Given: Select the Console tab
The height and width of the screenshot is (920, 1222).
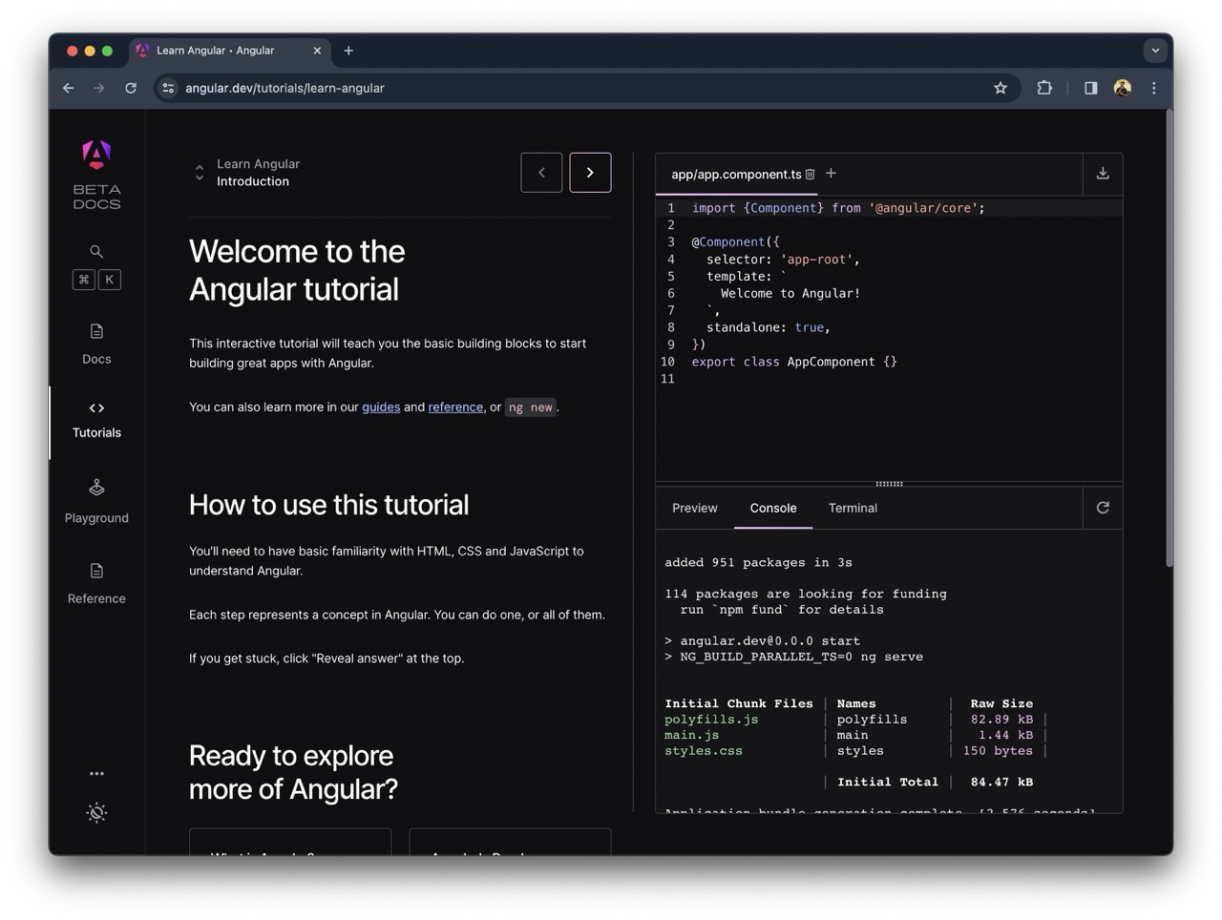Looking at the screenshot, I should pos(773,508).
